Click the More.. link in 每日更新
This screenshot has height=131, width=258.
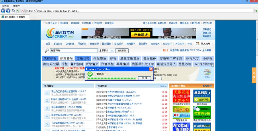[x=163, y=86]
